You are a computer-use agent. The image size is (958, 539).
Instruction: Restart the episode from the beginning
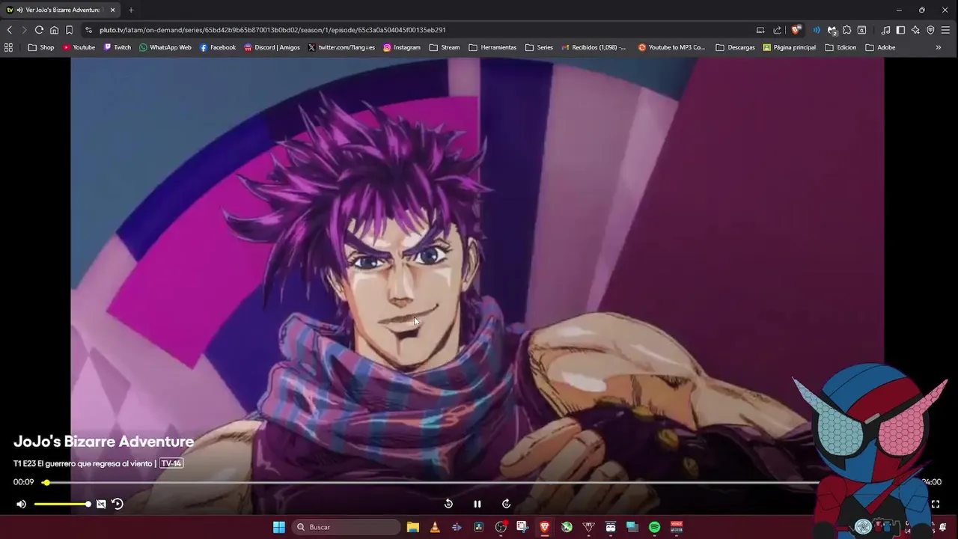(118, 504)
